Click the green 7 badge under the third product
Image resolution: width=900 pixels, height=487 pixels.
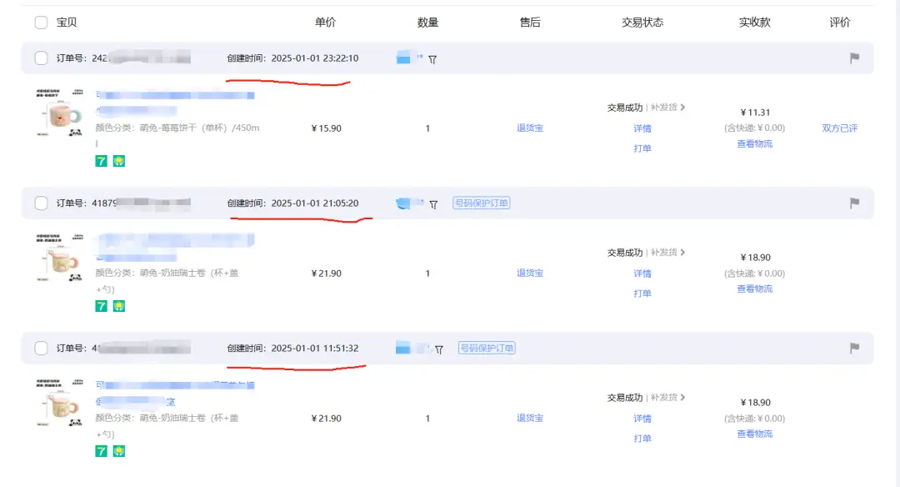point(102,451)
